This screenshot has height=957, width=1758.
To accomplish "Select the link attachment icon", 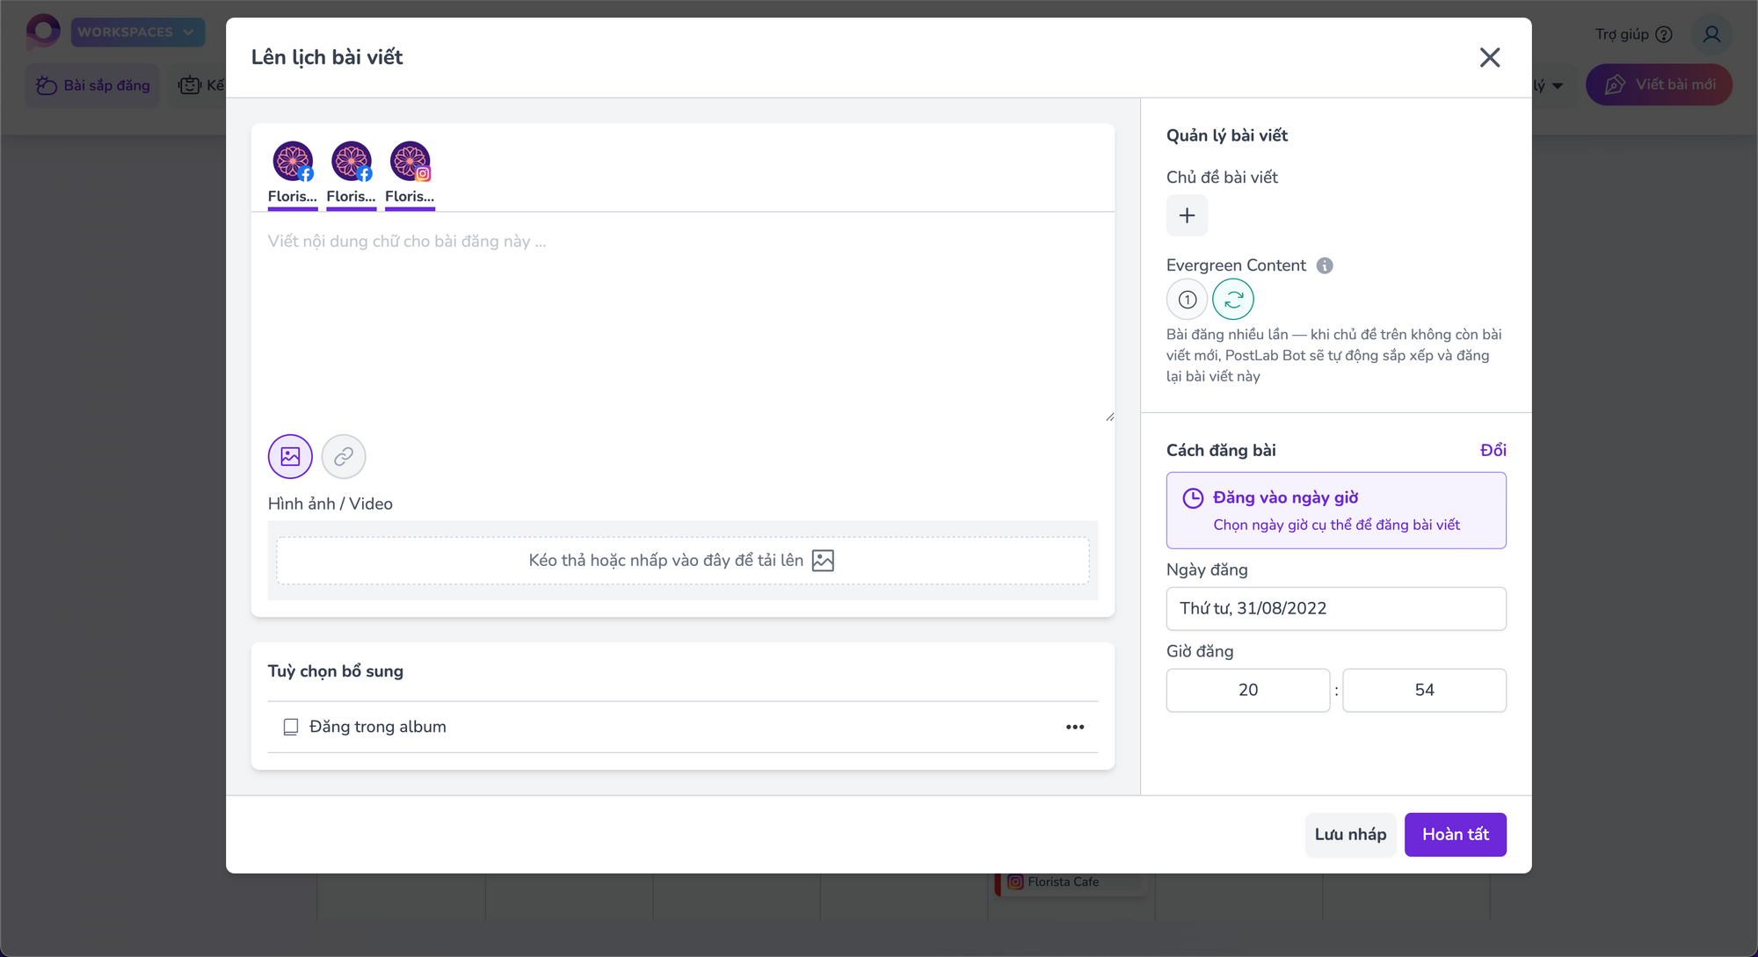I will pos(344,457).
